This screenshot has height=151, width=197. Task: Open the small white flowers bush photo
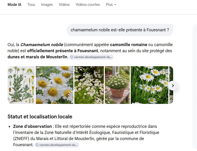[89, 85]
